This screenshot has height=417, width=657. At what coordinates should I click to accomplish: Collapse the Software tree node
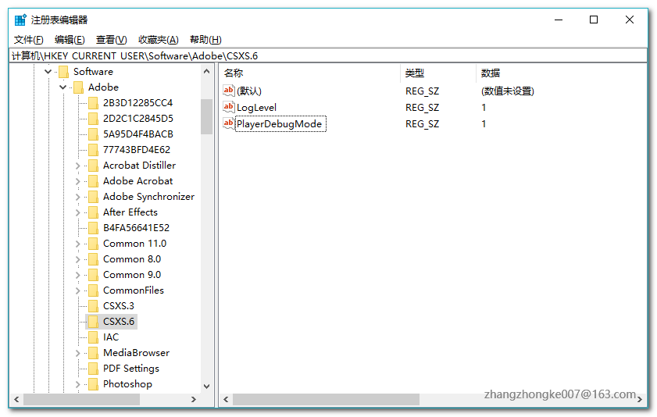48,72
